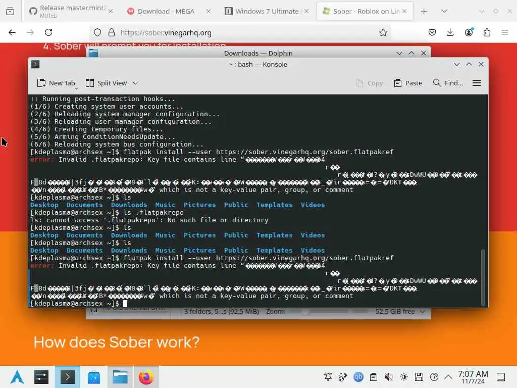This screenshot has height=388, width=517.
Task: Click the site security padlock icon
Action: pyautogui.click(x=112, y=32)
